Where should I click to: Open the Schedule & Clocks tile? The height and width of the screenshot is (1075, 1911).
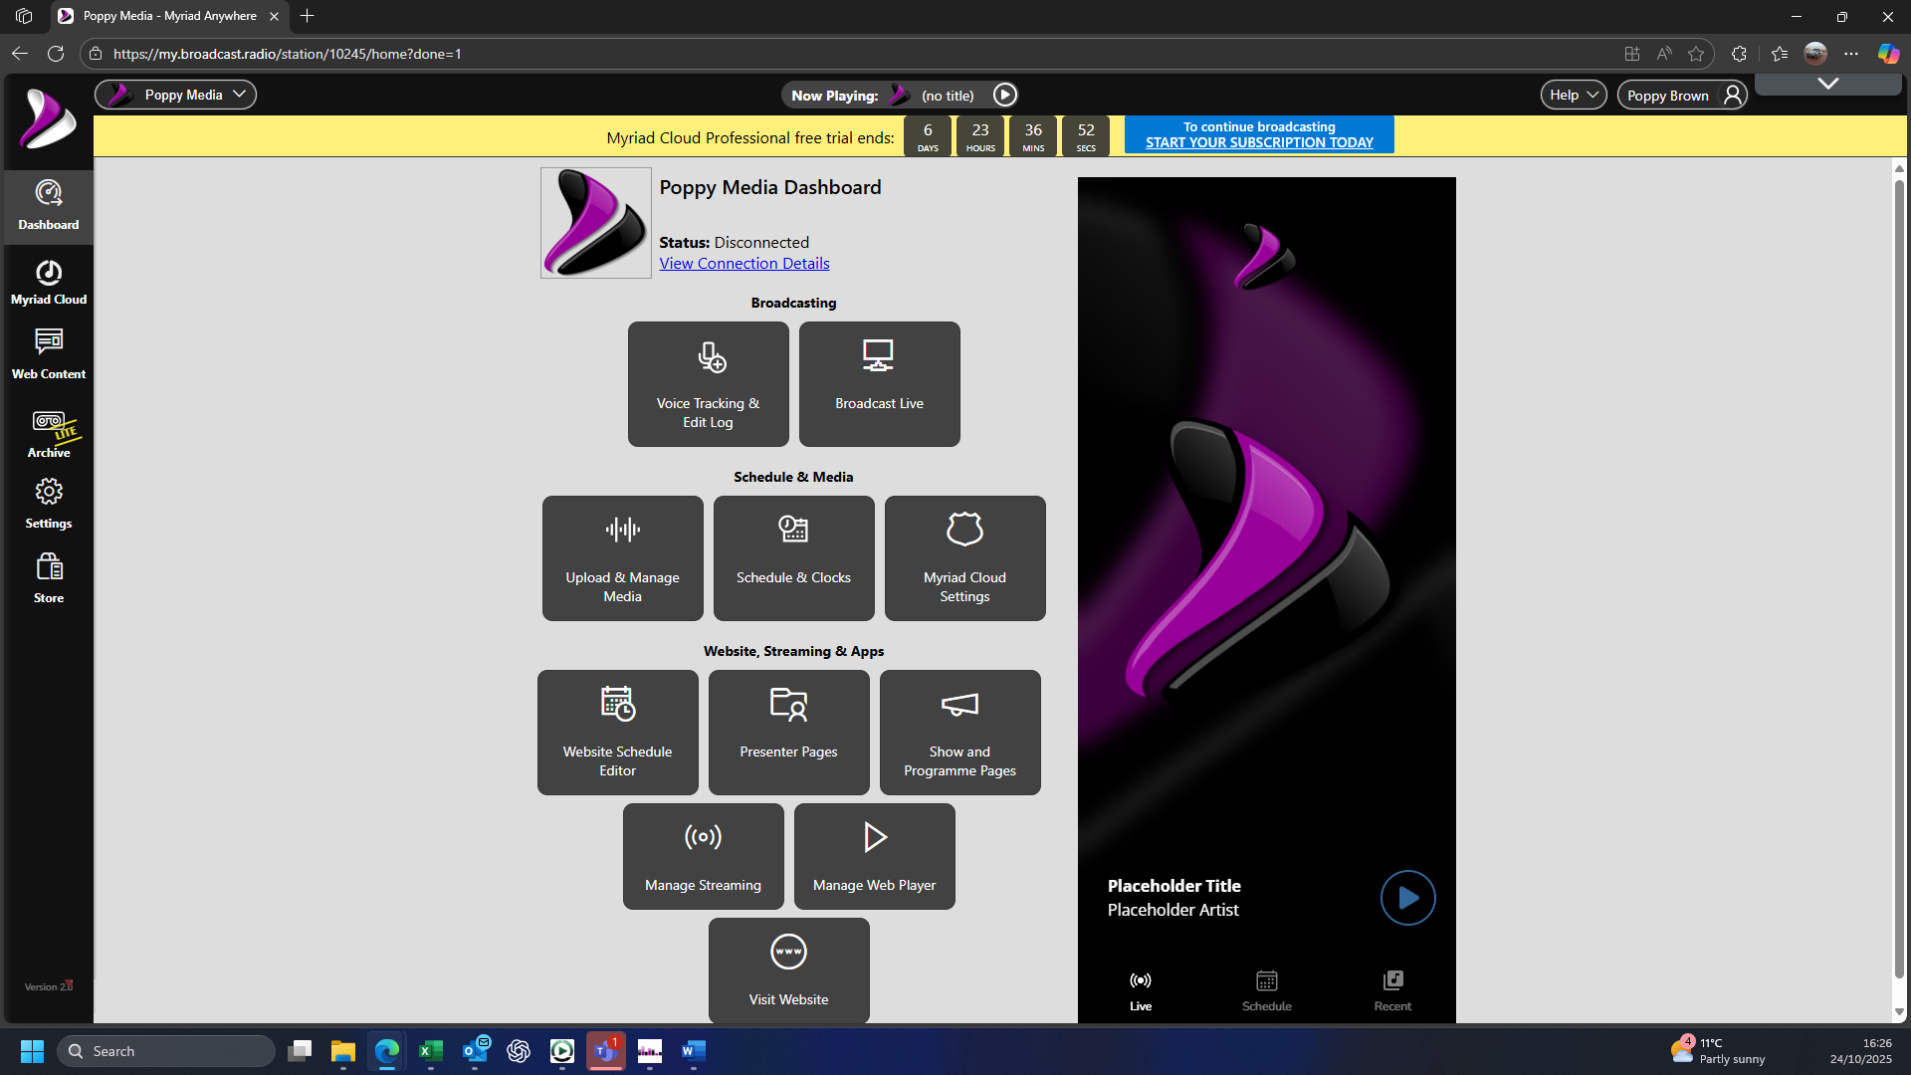pyautogui.click(x=793, y=558)
